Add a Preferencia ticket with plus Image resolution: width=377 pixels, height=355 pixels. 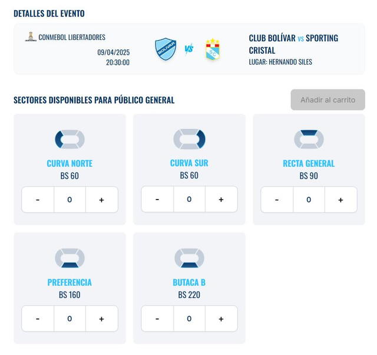[x=101, y=319]
